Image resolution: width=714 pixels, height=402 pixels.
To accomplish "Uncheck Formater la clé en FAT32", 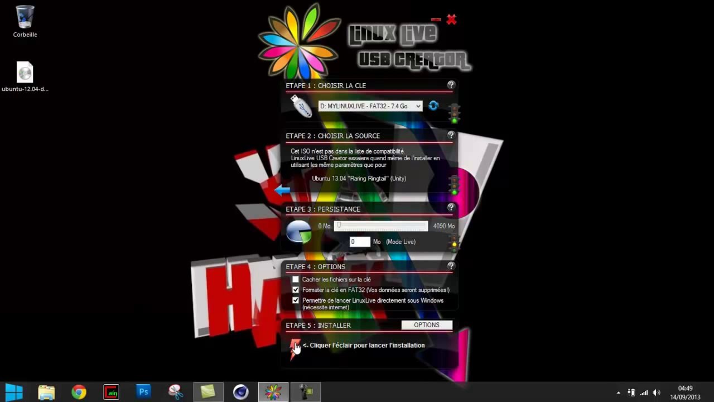I will pos(296,290).
